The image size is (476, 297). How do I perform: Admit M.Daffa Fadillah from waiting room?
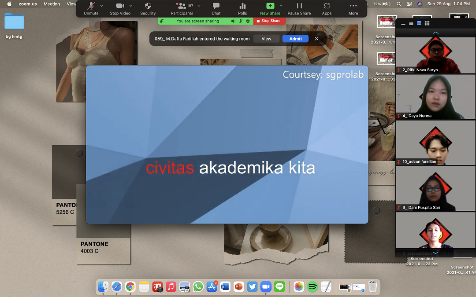(x=295, y=39)
